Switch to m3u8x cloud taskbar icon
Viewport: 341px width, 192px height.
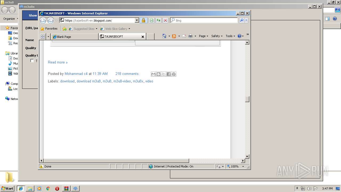coord(75,188)
